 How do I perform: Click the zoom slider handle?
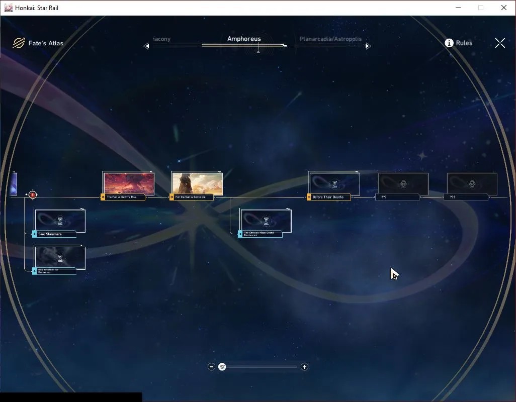pos(222,367)
